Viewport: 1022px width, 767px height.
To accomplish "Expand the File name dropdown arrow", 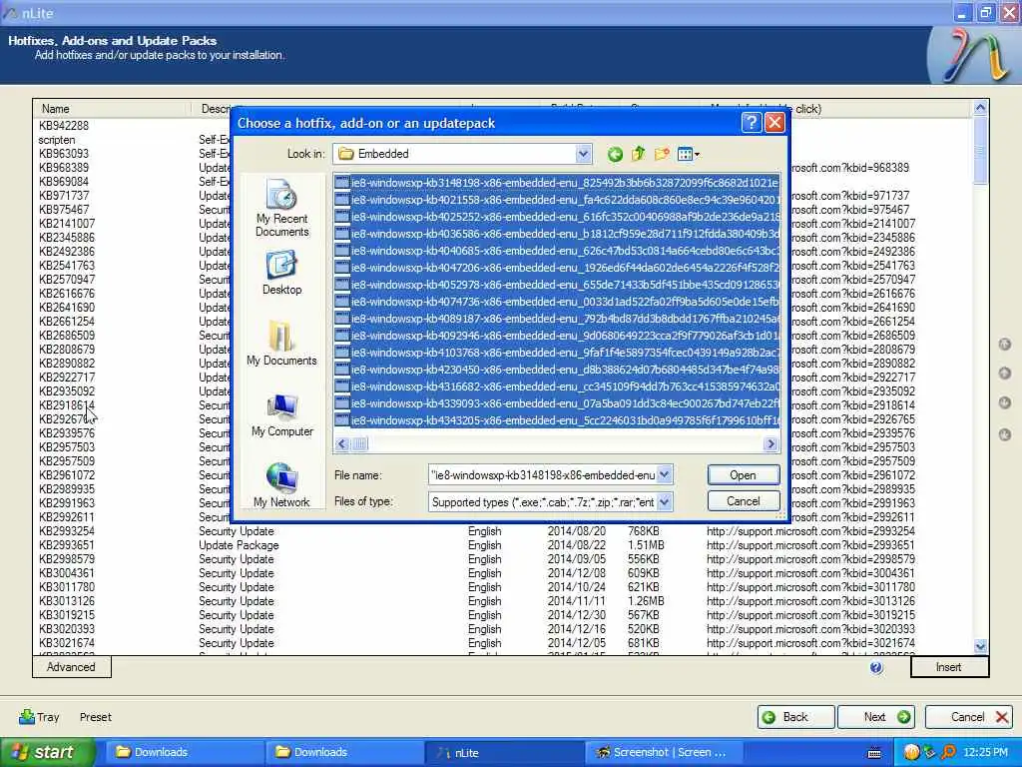I will click(x=664, y=474).
